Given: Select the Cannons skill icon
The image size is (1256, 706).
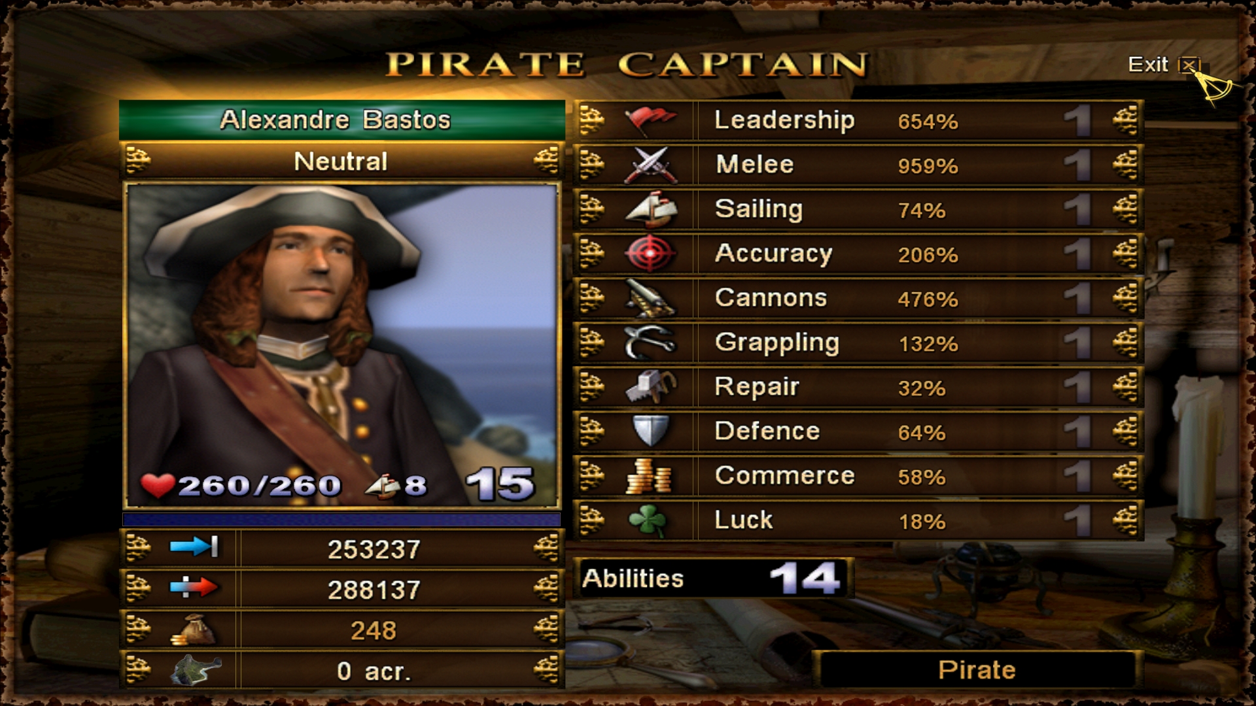Looking at the screenshot, I should pyautogui.click(x=650, y=298).
